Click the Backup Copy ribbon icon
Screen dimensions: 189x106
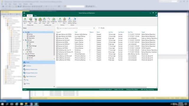(44, 21)
